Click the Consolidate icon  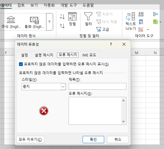click(156, 14)
